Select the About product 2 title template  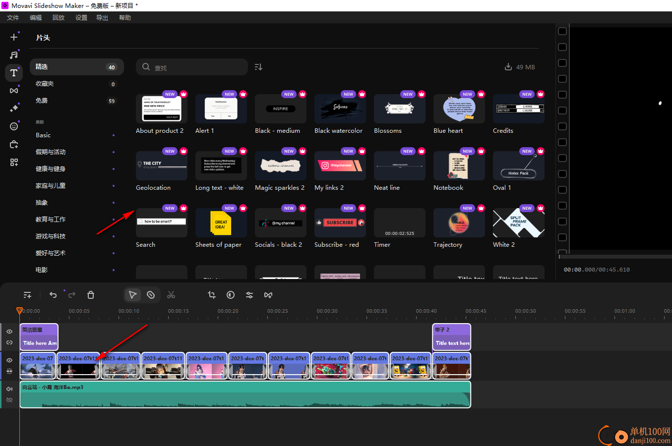162,109
